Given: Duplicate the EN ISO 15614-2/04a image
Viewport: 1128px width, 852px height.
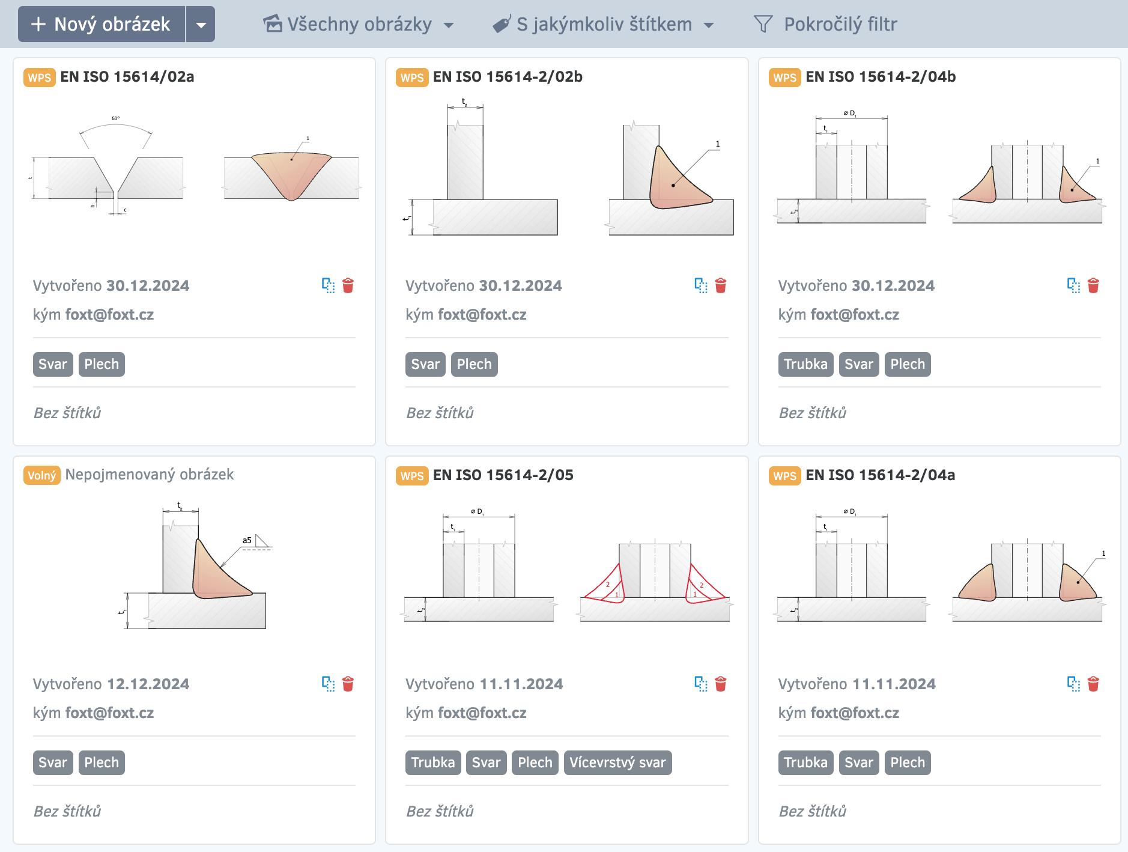Looking at the screenshot, I should [1073, 684].
